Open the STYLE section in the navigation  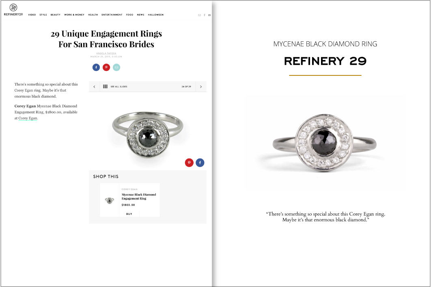(43, 15)
